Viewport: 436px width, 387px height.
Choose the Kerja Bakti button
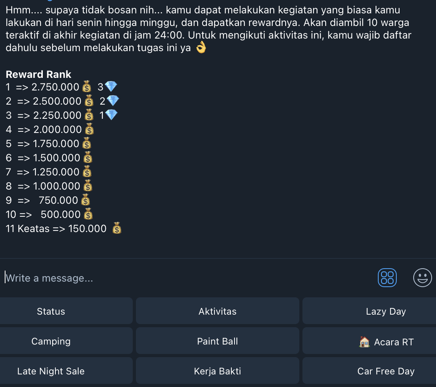coord(218,371)
